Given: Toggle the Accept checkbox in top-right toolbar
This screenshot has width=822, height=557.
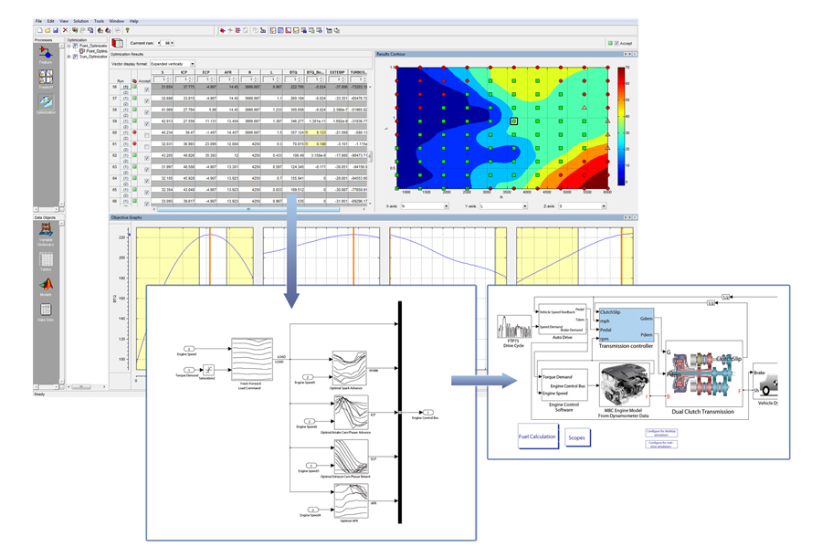Looking at the screenshot, I should [616, 43].
